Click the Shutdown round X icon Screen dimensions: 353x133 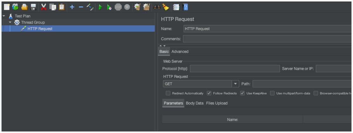tap(127, 7)
